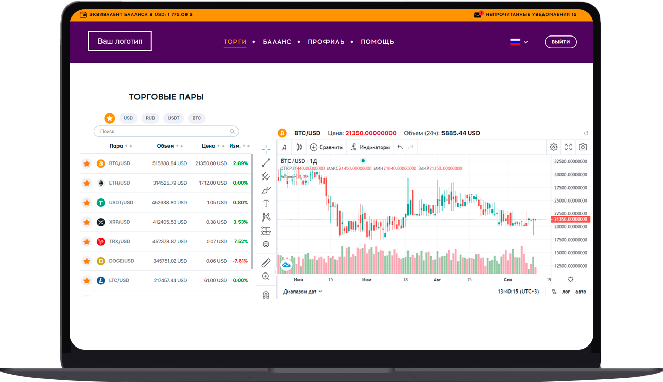
Task: Open chart settings gear icon
Action: pos(553,147)
